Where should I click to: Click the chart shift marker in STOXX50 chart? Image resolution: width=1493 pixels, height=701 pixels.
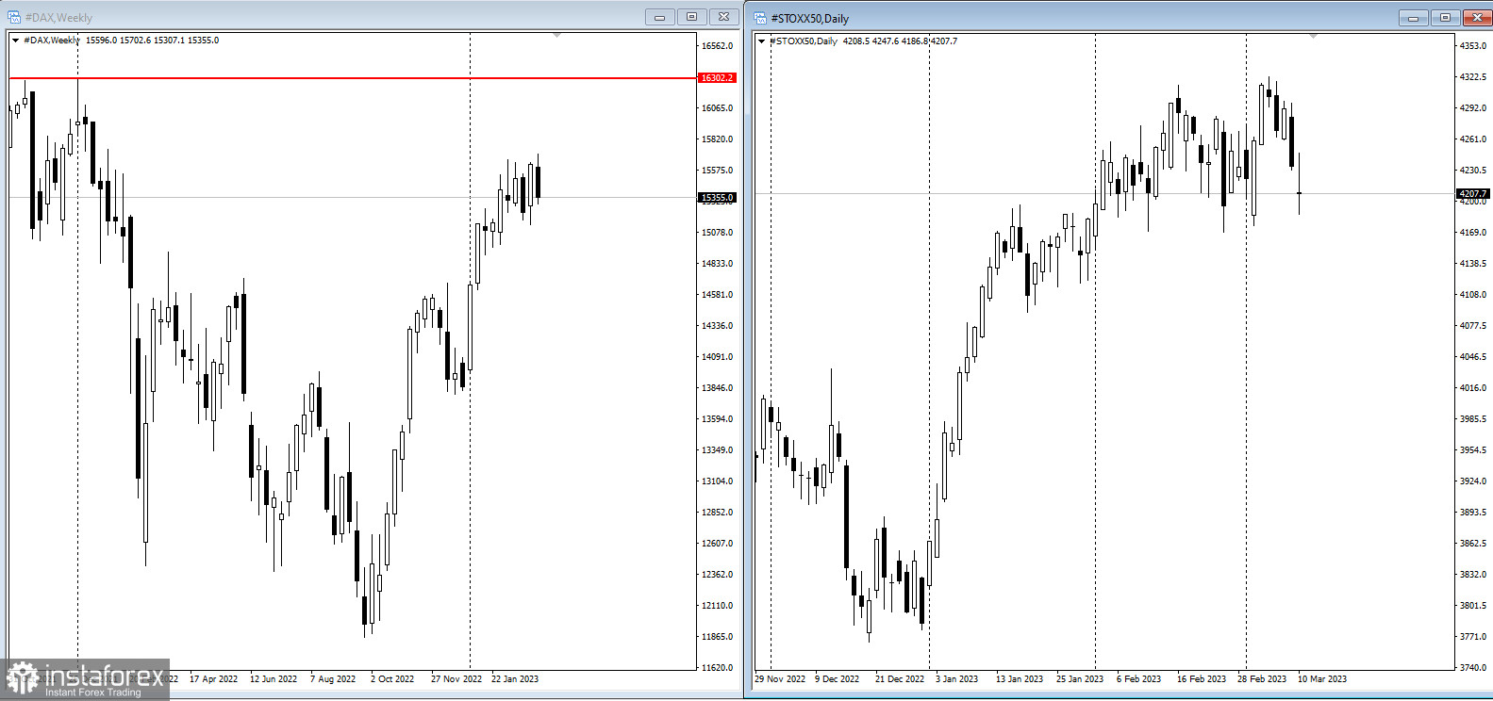click(1314, 36)
